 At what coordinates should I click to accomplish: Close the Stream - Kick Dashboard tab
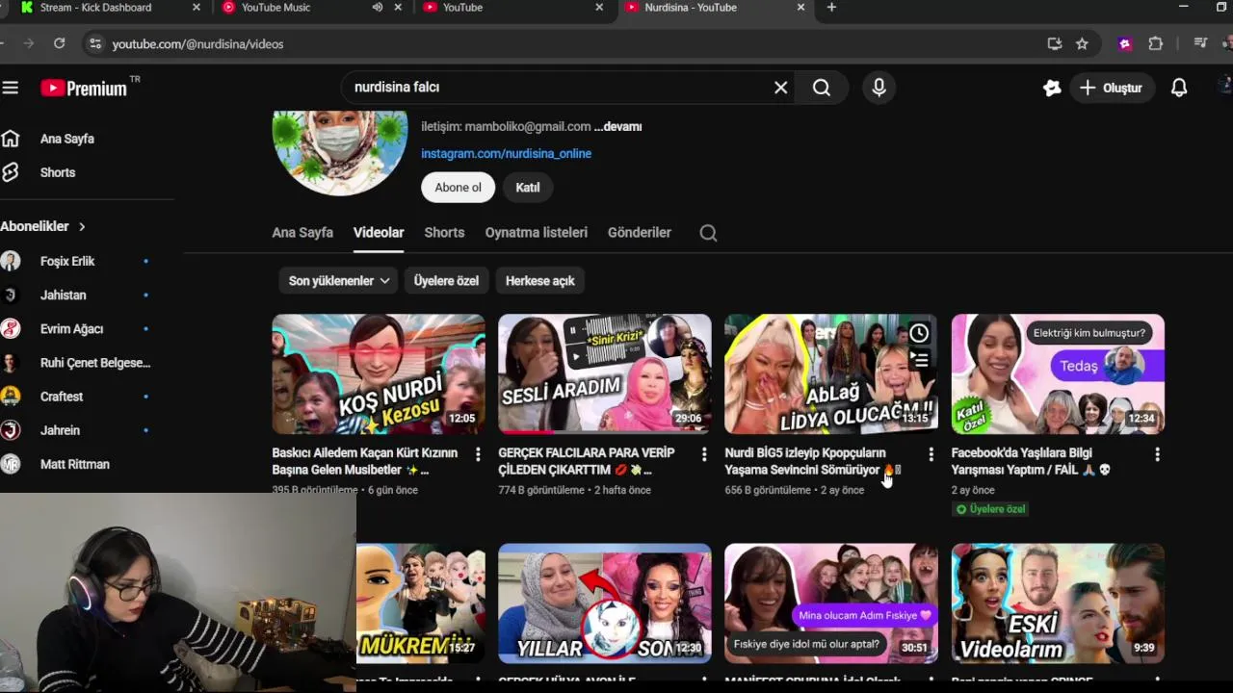(x=197, y=8)
